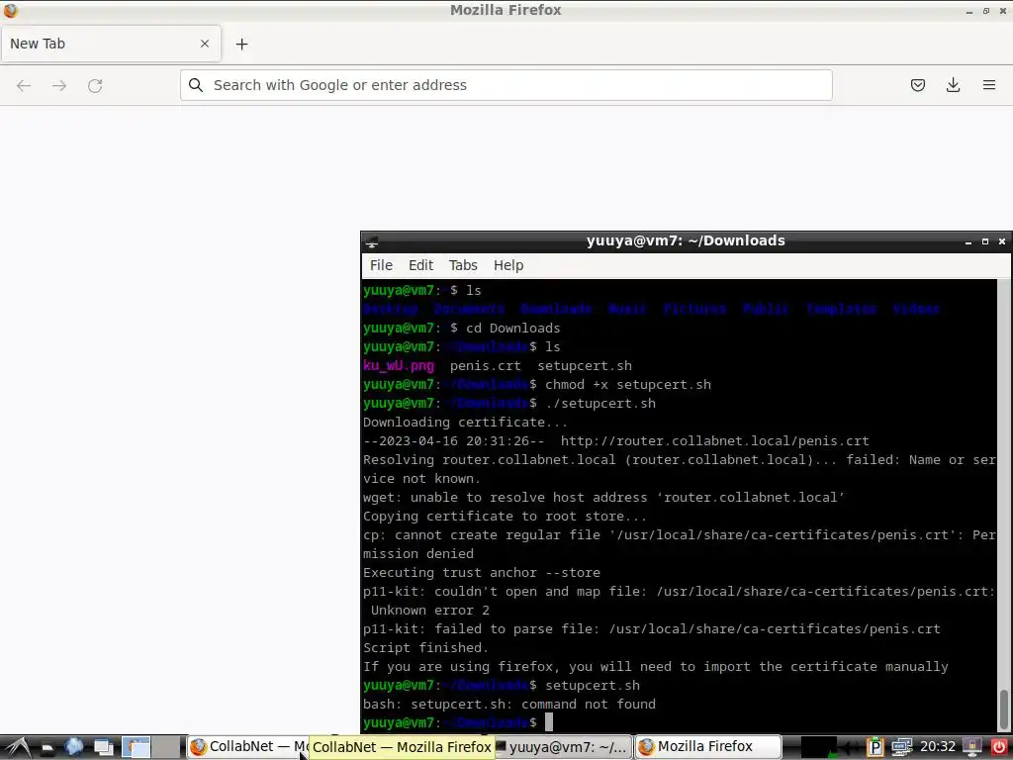Switch to yuuya@vm7 terminal taskbar button
The image size is (1013, 760).
pos(561,747)
